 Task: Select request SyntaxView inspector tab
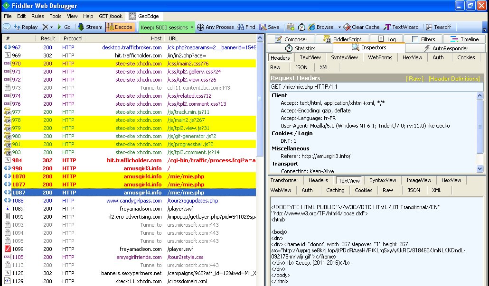click(x=344, y=57)
